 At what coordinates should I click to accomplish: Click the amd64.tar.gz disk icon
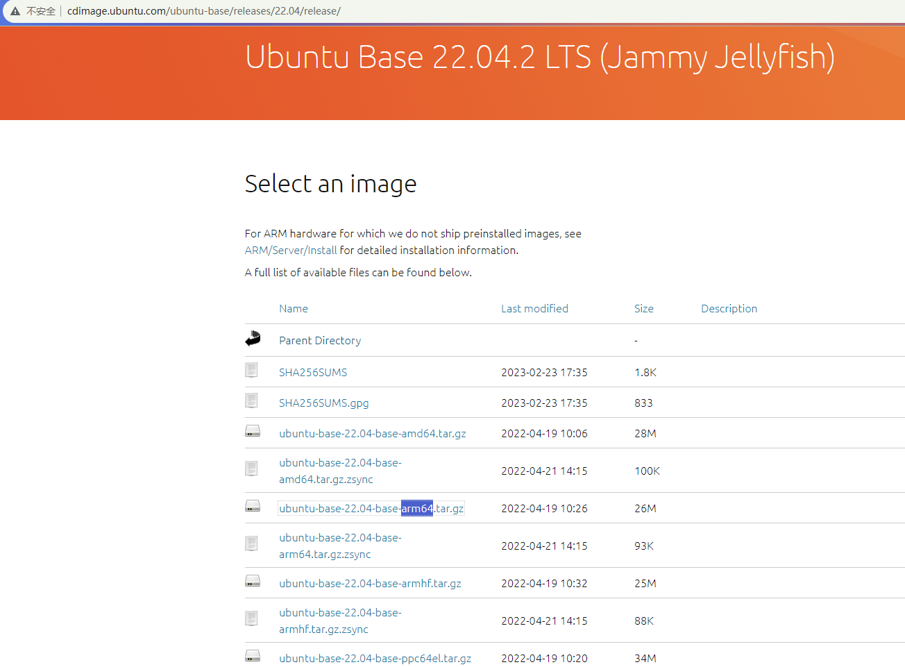(253, 431)
